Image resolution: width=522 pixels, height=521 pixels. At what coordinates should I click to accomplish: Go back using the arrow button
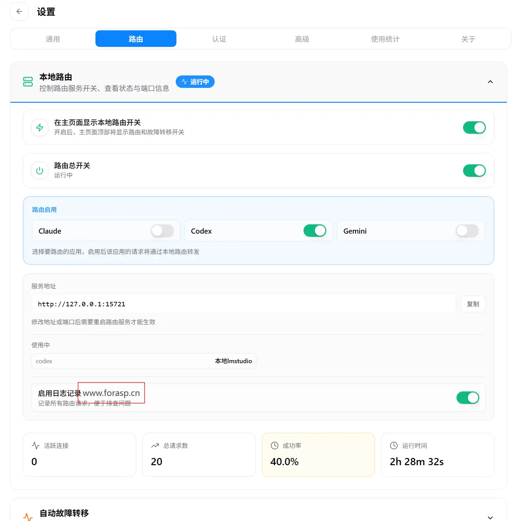tap(19, 12)
